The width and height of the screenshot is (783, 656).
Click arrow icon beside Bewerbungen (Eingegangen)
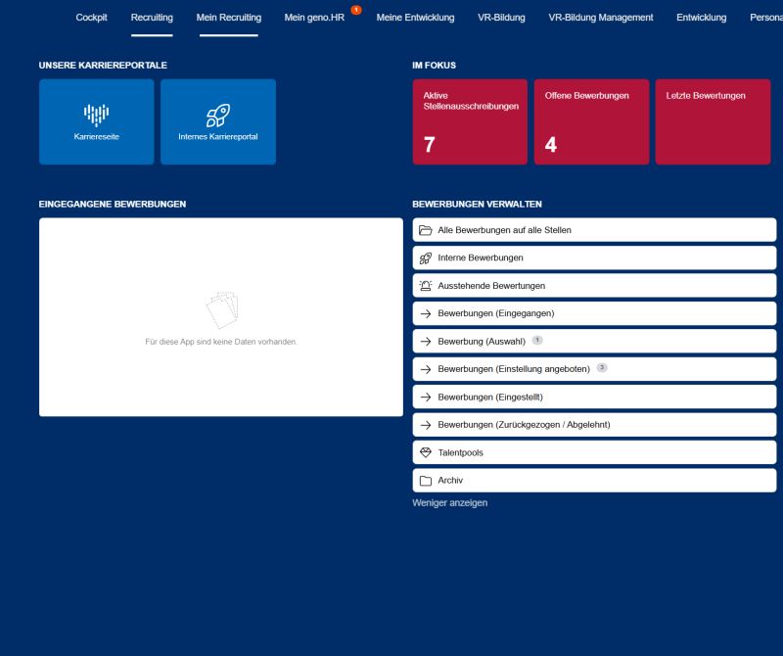pos(425,313)
